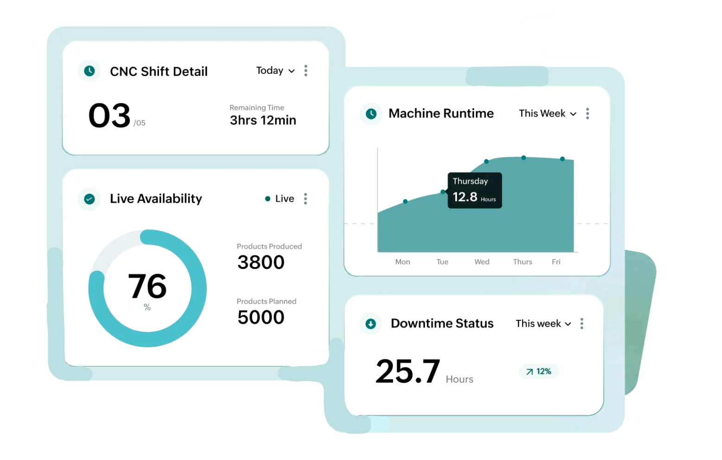The height and width of the screenshot is (460, 722).
Task: Click the Machine Runtime clock icon
Action: pos(371,114)
